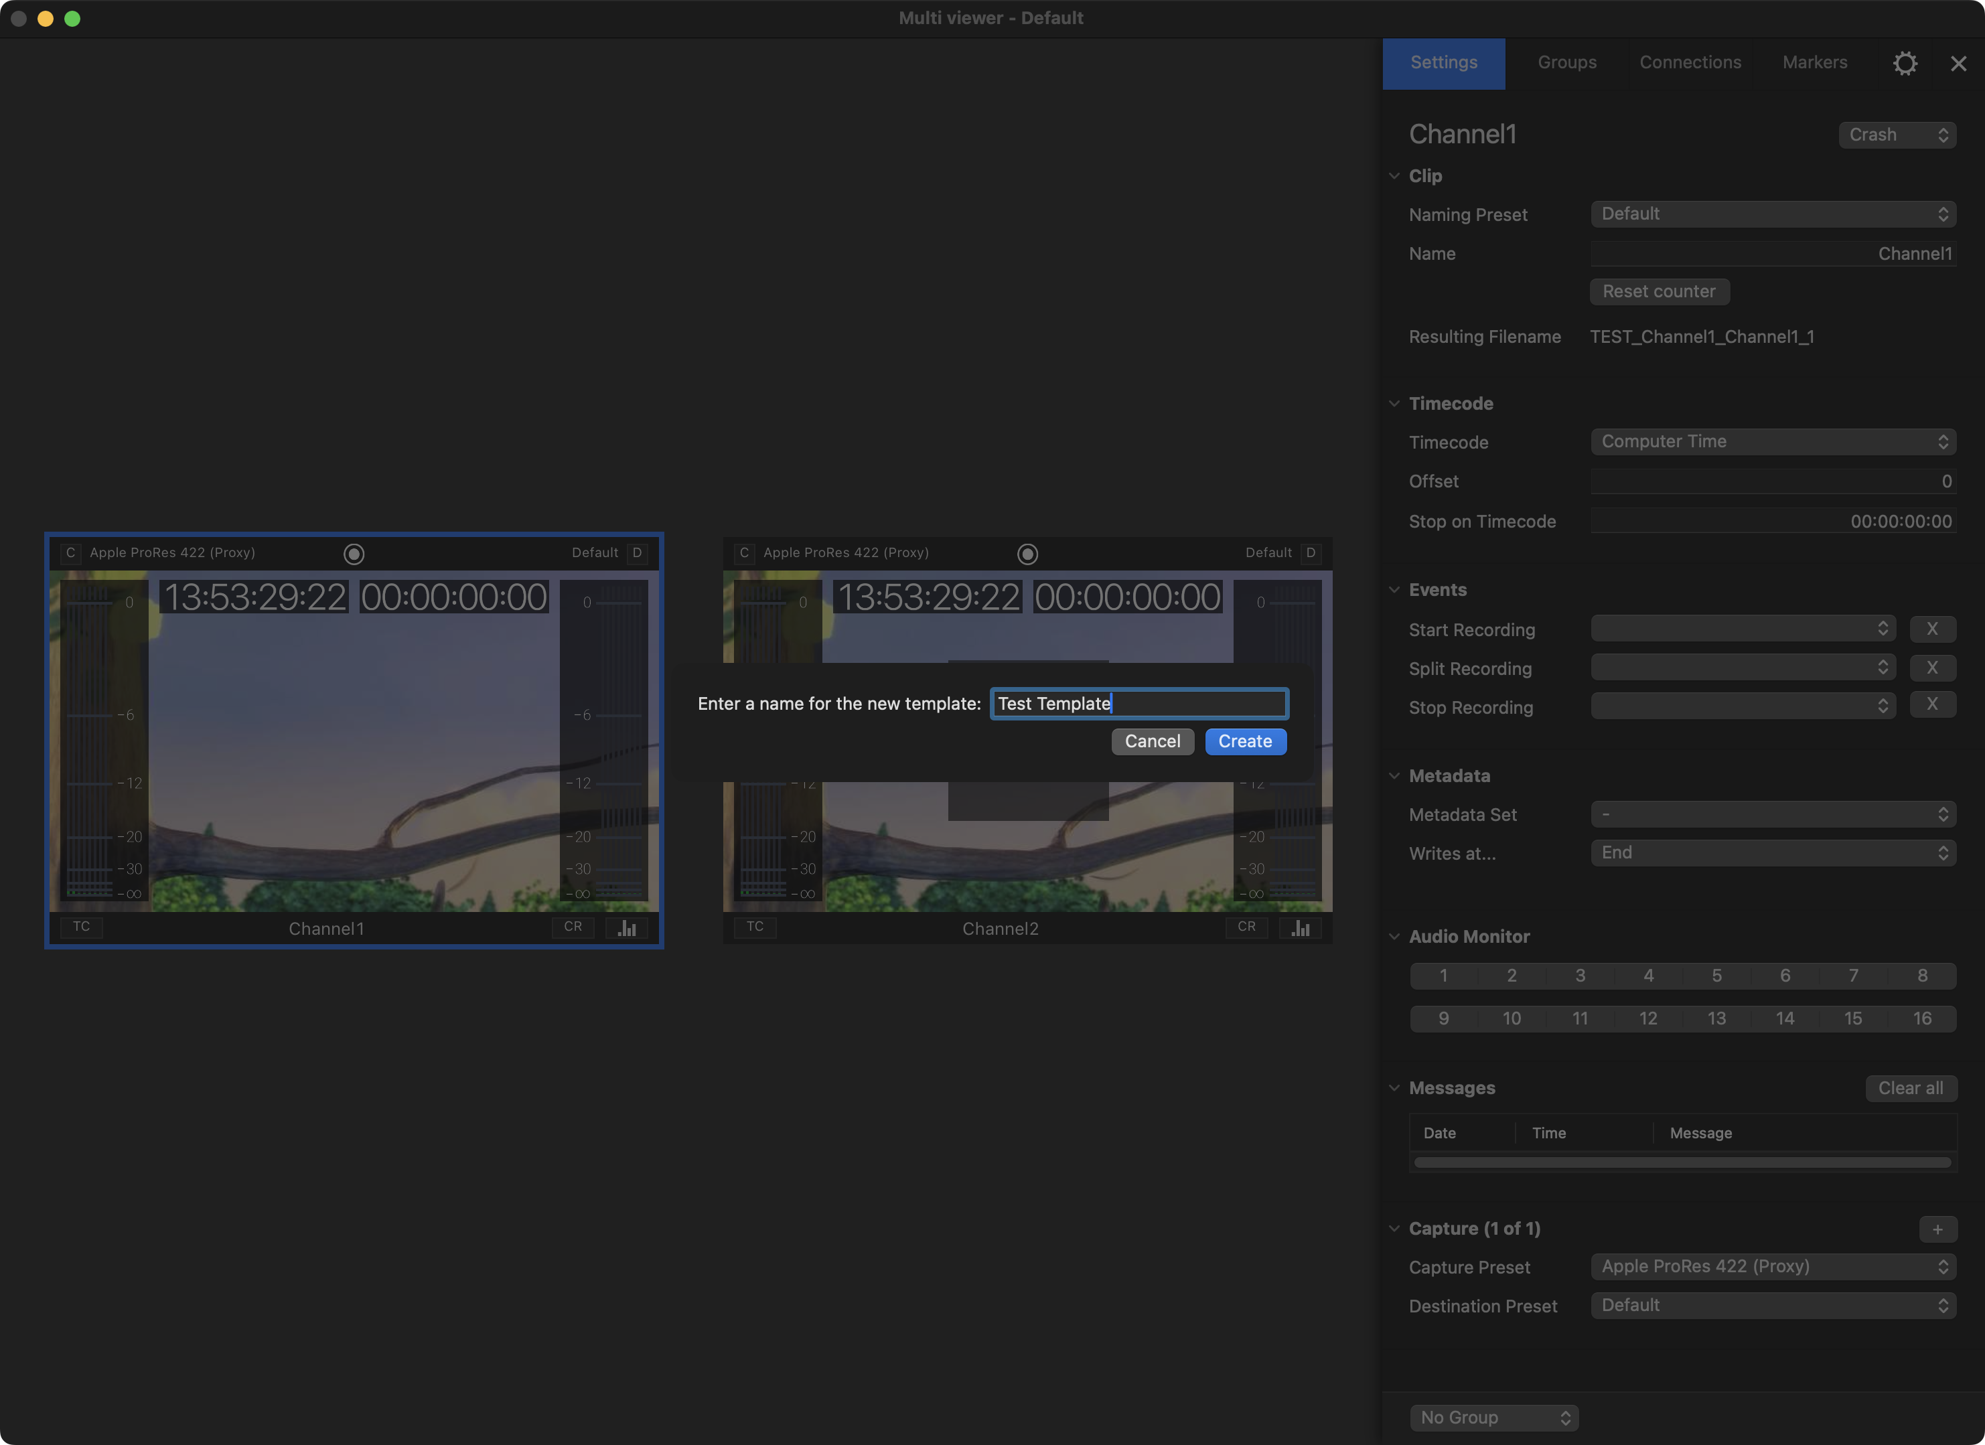Open the Naming Preset dropdown
This screenshot has width=1985, height=1445.
coord(1773,214)
